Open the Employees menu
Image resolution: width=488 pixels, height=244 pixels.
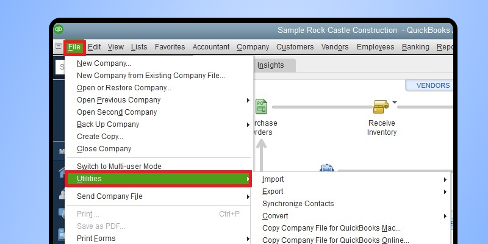tap(375, 47)
